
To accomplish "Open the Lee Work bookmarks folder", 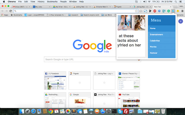I will [107, 15].
